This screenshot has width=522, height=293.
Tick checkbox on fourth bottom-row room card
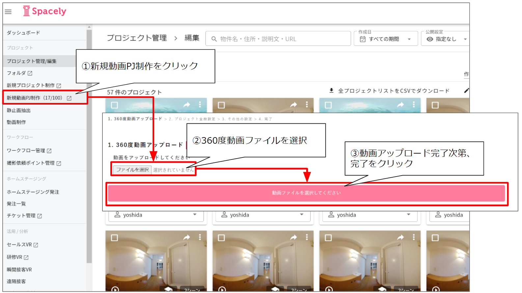pyautogui.click(x=435, y=238)
